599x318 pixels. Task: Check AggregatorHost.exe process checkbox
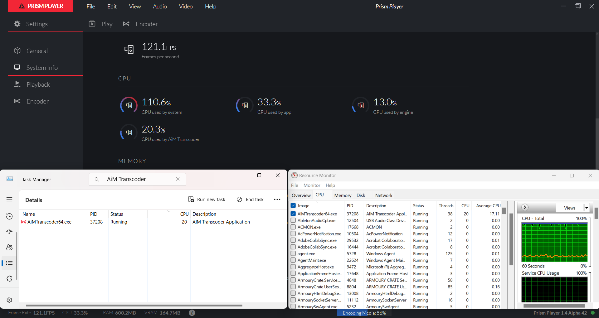tap(293, 267)
